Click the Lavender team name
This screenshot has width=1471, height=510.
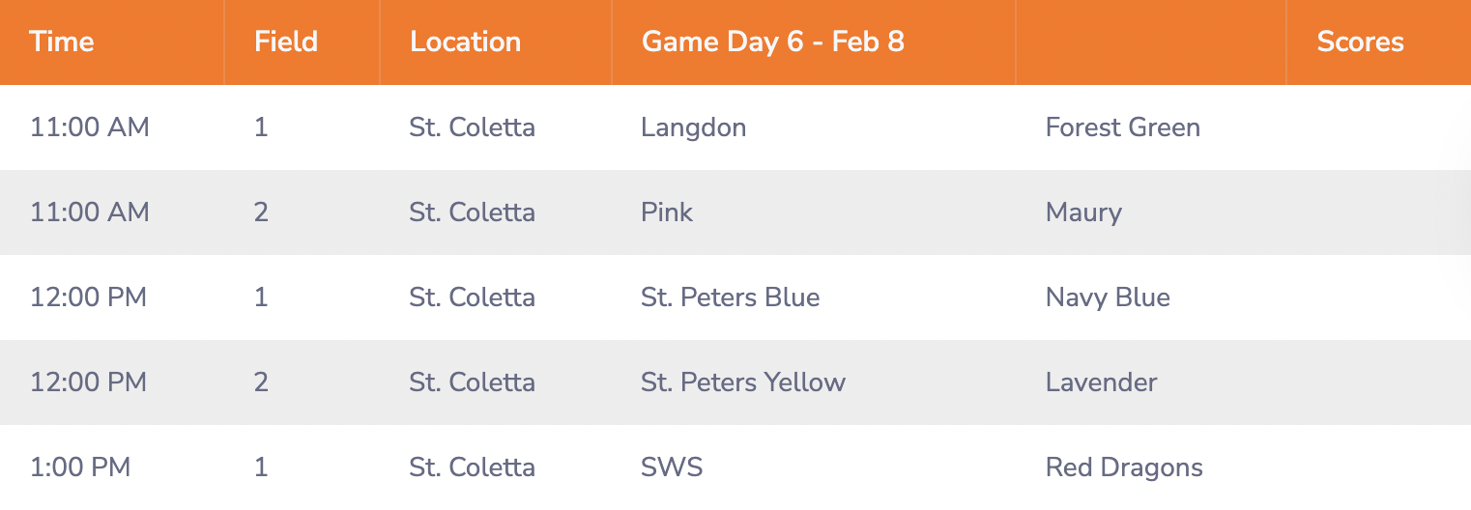pyautogui.click(x=1101, y=382)
